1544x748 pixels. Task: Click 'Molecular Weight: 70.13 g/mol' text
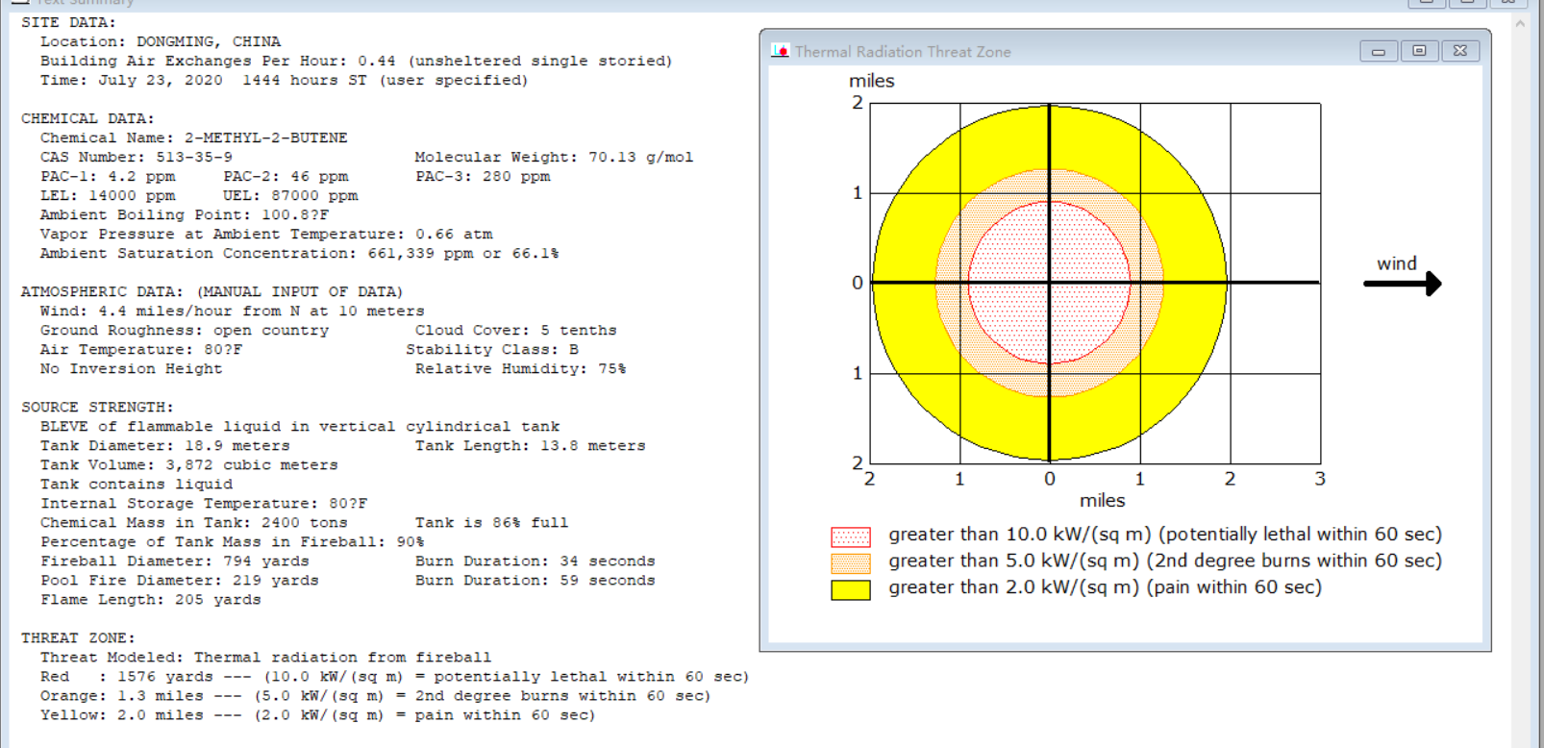tap(554, 157)
